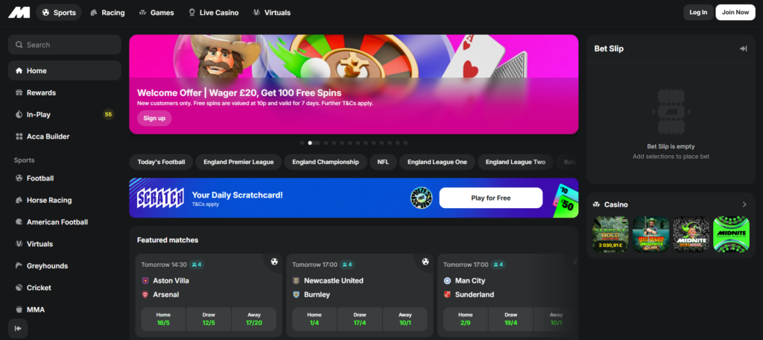The height and width of the screenshot is (340, 763).
Task: Select the Aston Villa Home odds 16/5
Action: pyautogui.click(x=162, y=319)
